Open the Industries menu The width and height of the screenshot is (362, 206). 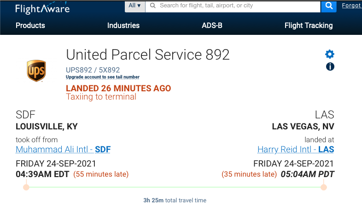pyautogui.click(x=123, y=26)
